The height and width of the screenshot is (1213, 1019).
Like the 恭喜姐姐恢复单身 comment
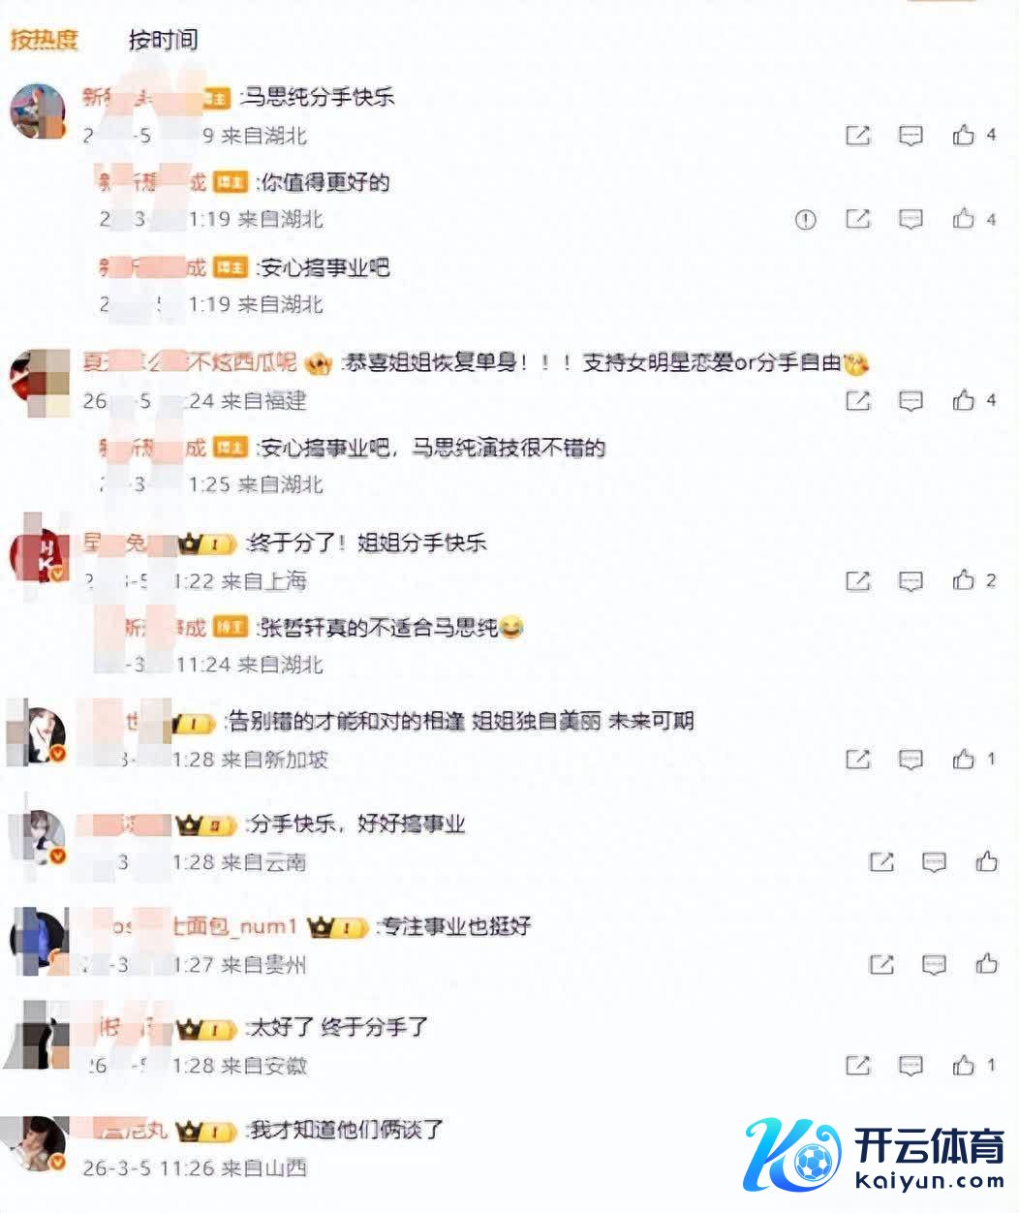coord(963,399)
